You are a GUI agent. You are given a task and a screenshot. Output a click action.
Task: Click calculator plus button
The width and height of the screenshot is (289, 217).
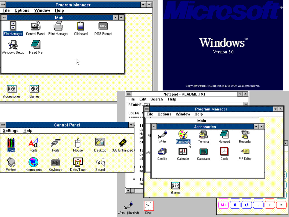270,205
